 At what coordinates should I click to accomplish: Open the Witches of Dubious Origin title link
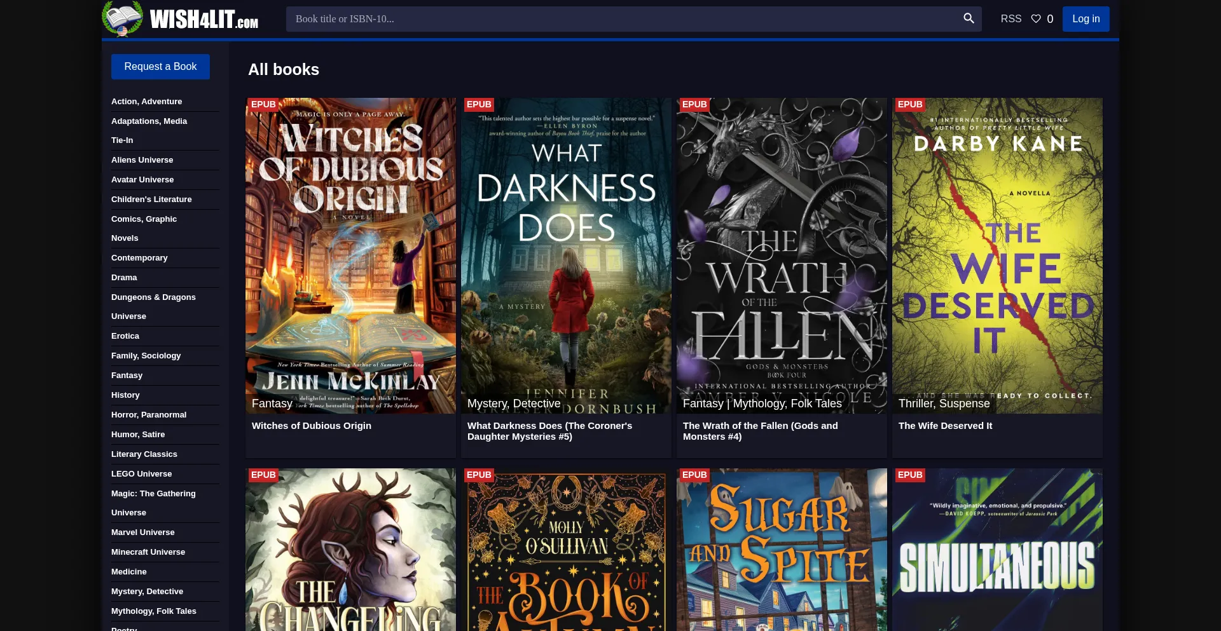pos(311,426)
